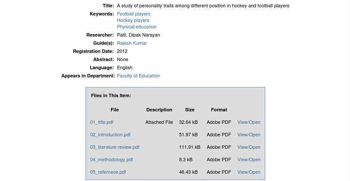Viewport: 350px width, 181px height.
Task: Click View/Open for 01_title.pdf
Action: point(249,122)
